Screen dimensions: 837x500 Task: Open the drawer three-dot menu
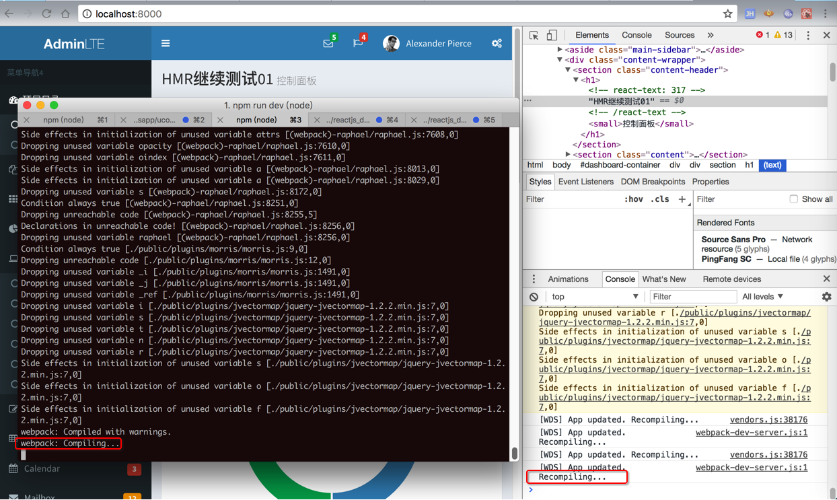point(534,279)
